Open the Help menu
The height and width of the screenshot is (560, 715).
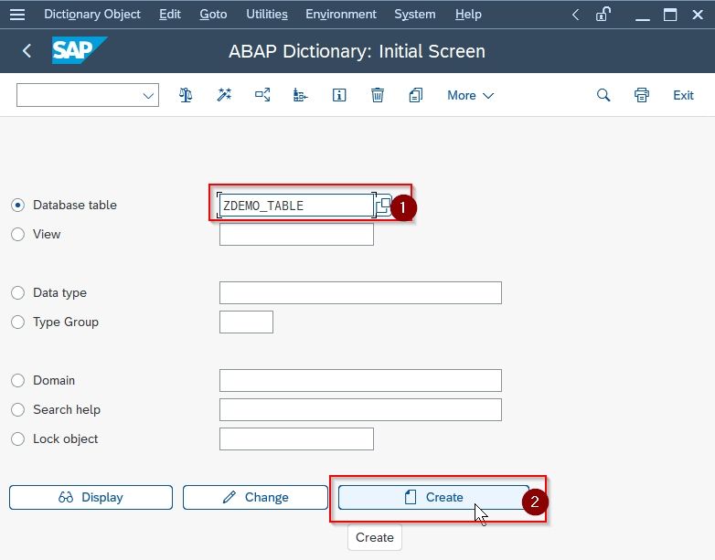468,15
